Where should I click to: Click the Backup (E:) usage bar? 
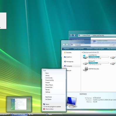99,63
